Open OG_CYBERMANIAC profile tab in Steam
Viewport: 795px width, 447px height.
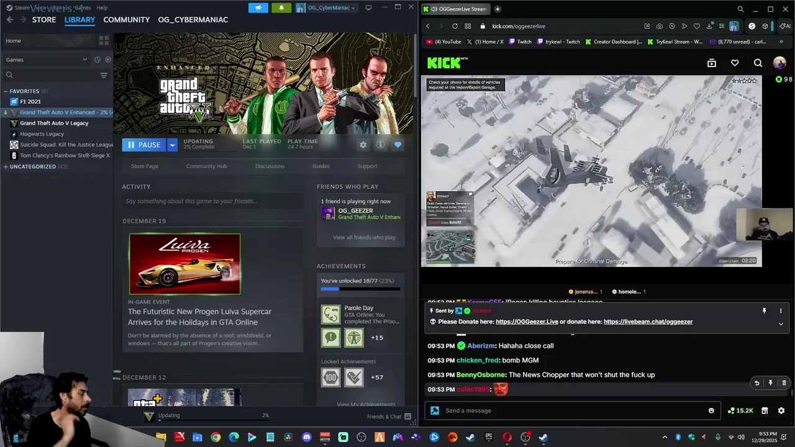(x=193, y=20)
